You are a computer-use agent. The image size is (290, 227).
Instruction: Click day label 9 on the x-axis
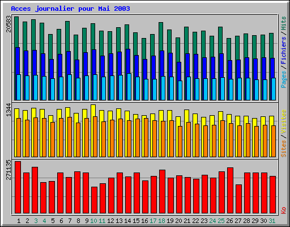click(x=87, y=221)
